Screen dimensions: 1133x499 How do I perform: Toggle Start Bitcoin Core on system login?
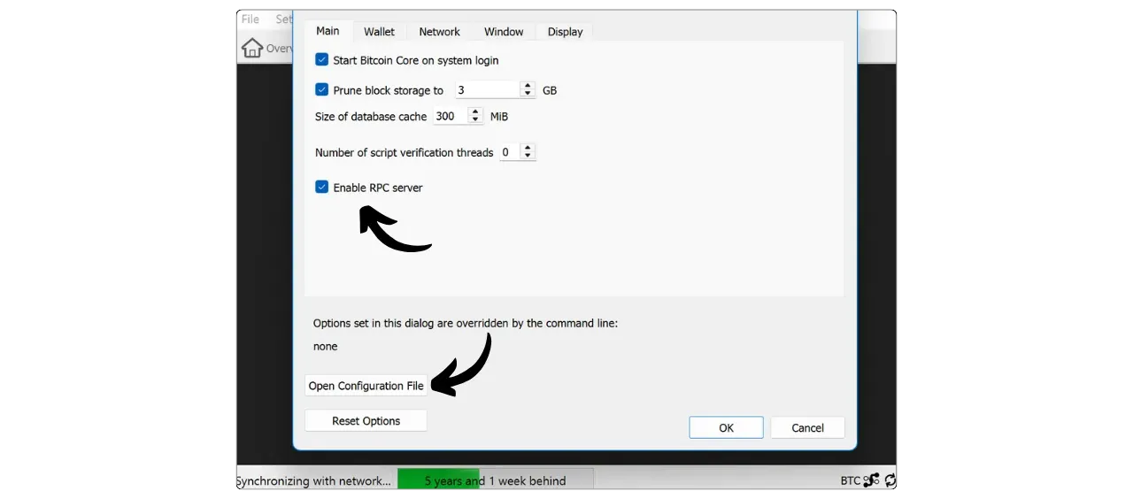322,60
